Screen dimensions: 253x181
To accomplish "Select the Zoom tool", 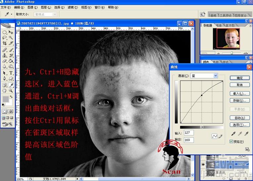I will coord(11,90).
